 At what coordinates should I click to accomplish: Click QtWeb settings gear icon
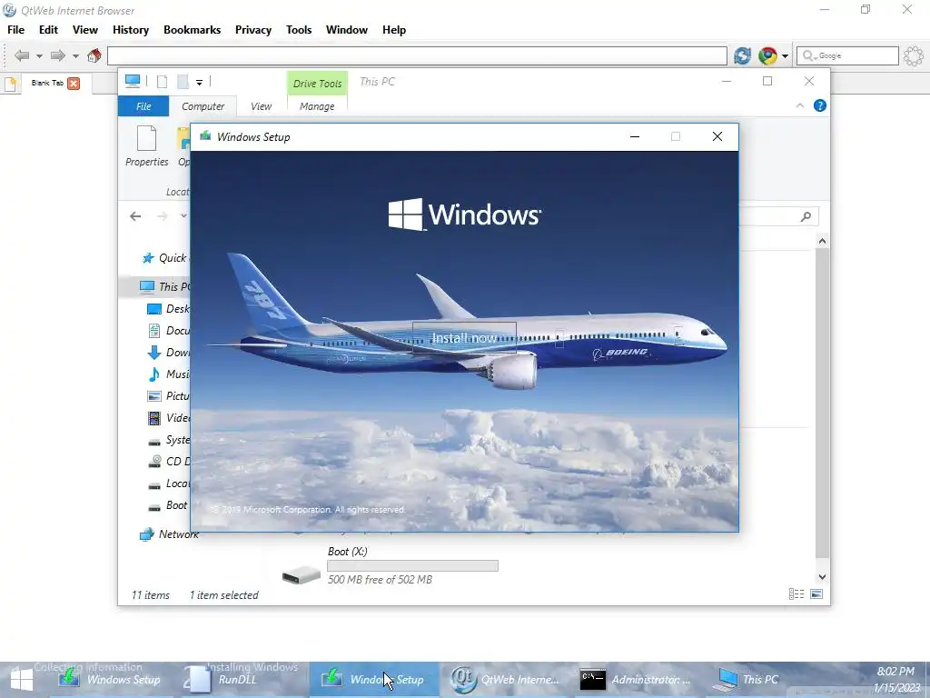[x=914, y=55]
